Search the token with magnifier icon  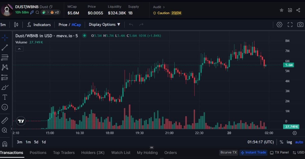point(37,12)
